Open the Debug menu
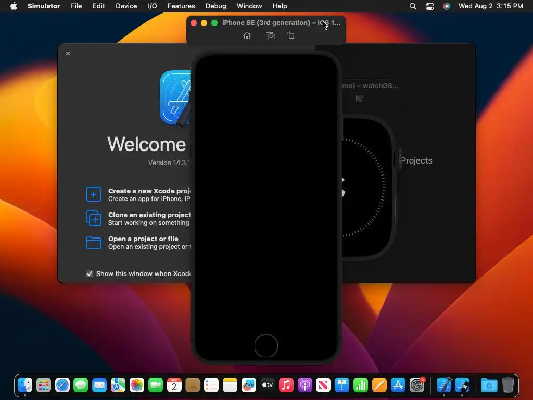 (x=216, y=6)
